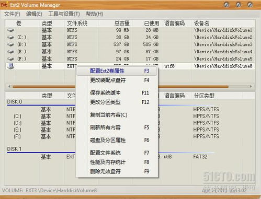Click the Ext2 app icon in title bar
Image resolution: width=261 pixels, height=199 pixels.
click(x=4, y=5)
